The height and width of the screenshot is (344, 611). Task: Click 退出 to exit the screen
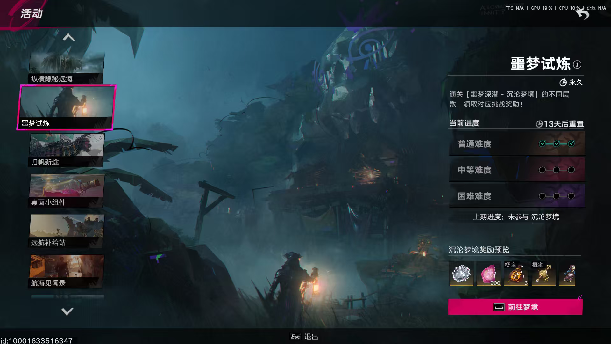(x=311, y=337)
